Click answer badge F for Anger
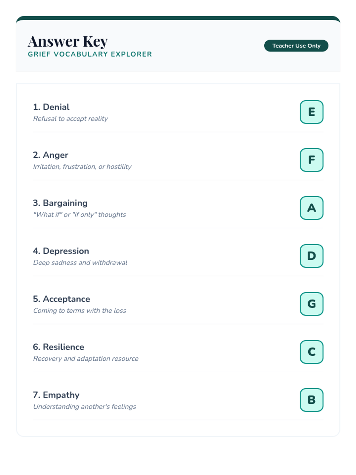This screenshot has height=475, width=356. 311,160
